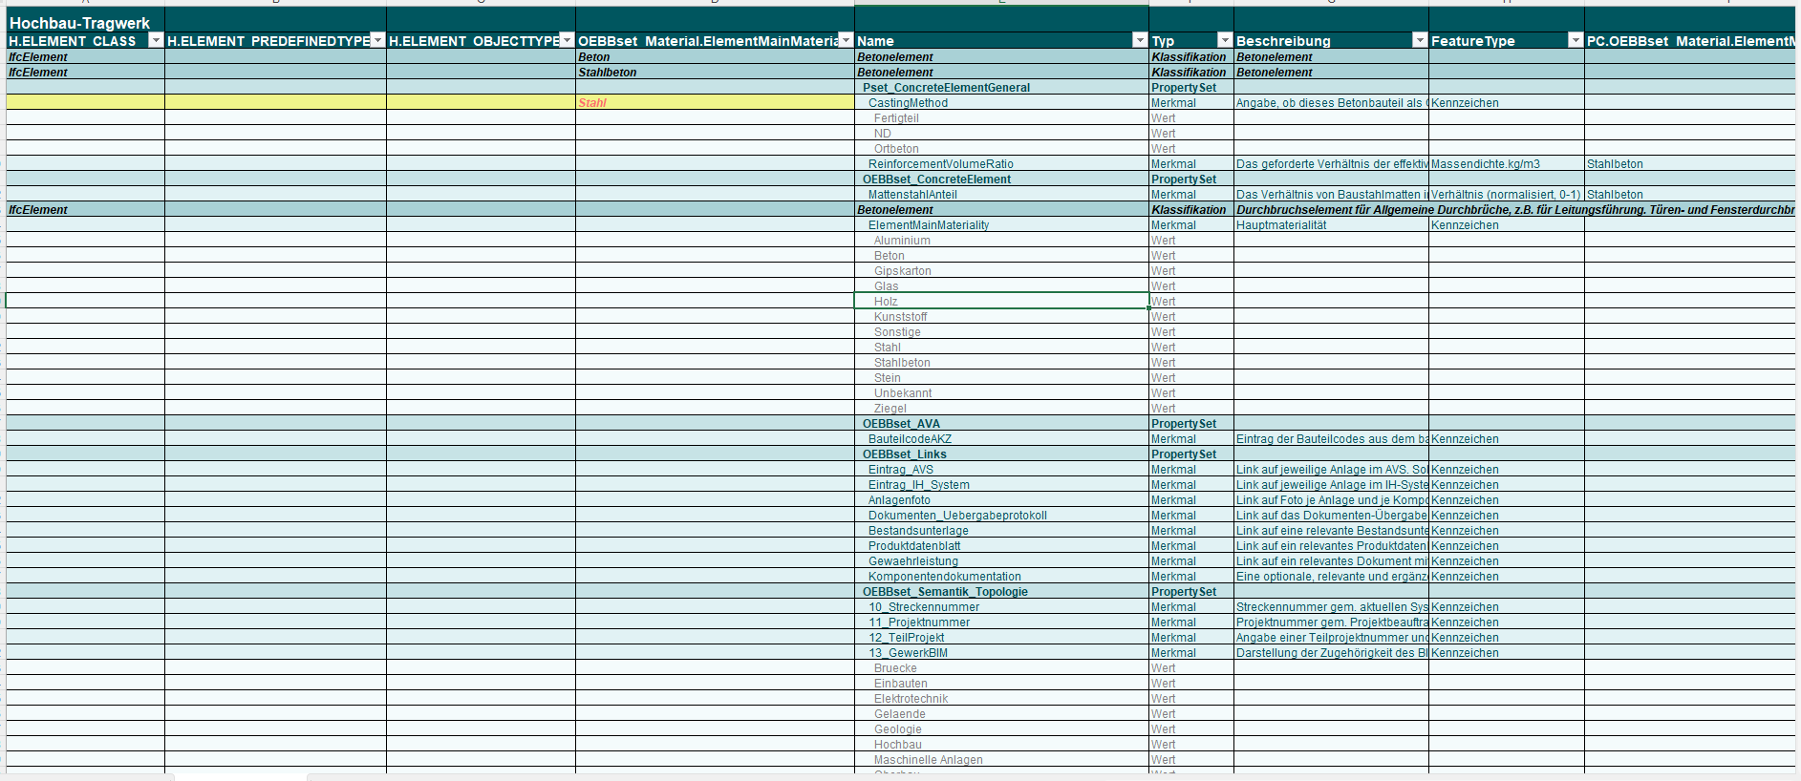The width and height of the screenshot is (1801, 781).
Task: Select the orange Stahl cell in the yellow row
Action: click(715, 103)
